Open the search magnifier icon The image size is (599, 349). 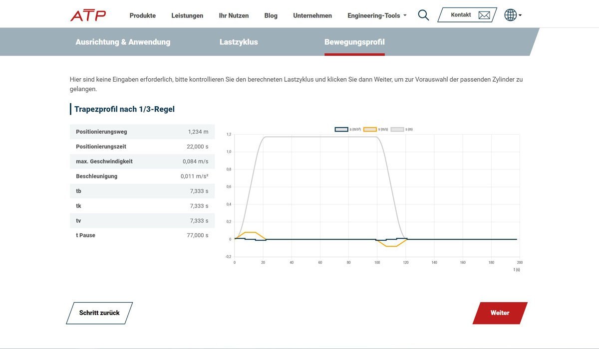423,15
